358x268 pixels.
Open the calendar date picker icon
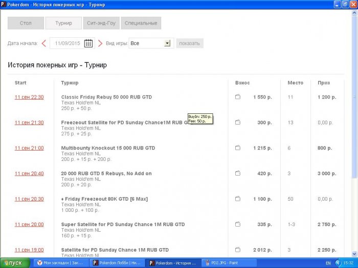click(88, 43)
